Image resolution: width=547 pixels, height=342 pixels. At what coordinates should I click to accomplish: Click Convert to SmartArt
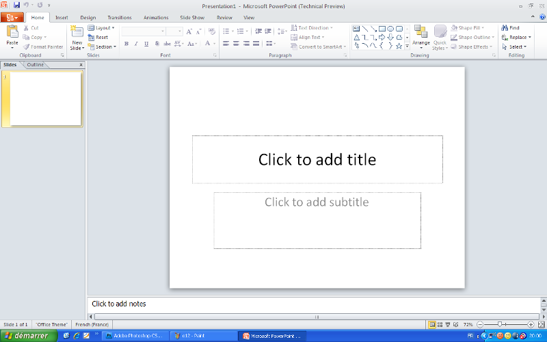point(318,47)
